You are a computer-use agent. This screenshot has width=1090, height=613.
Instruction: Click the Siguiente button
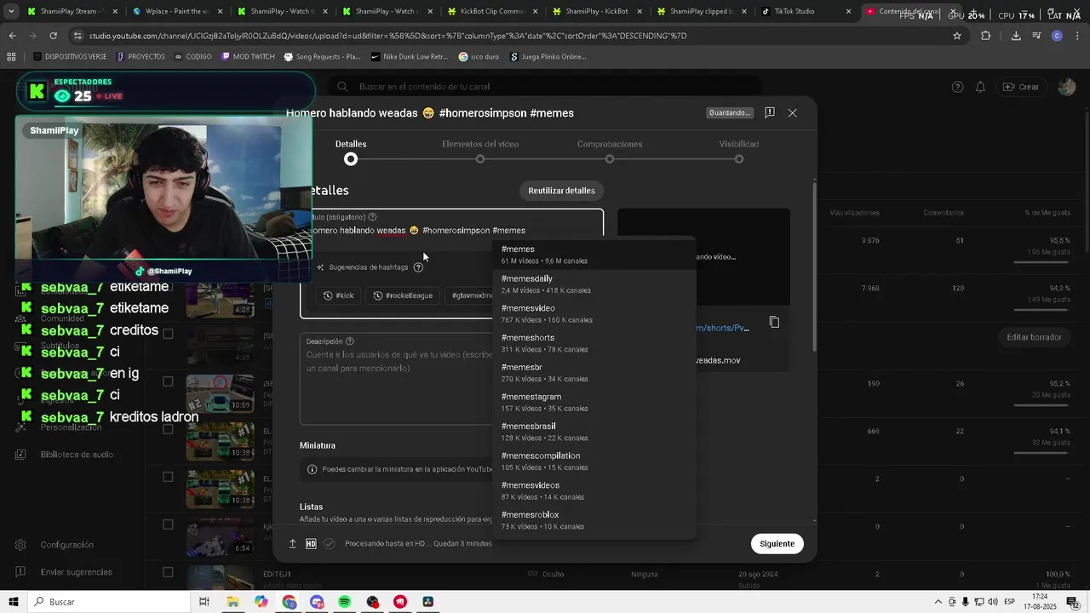point(777,543)
